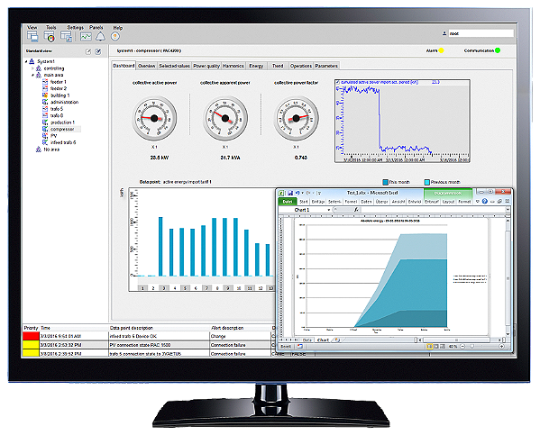This screenshot has height=435, width=540.
Task: Click the Excel save icon
Action: (290, 194)
